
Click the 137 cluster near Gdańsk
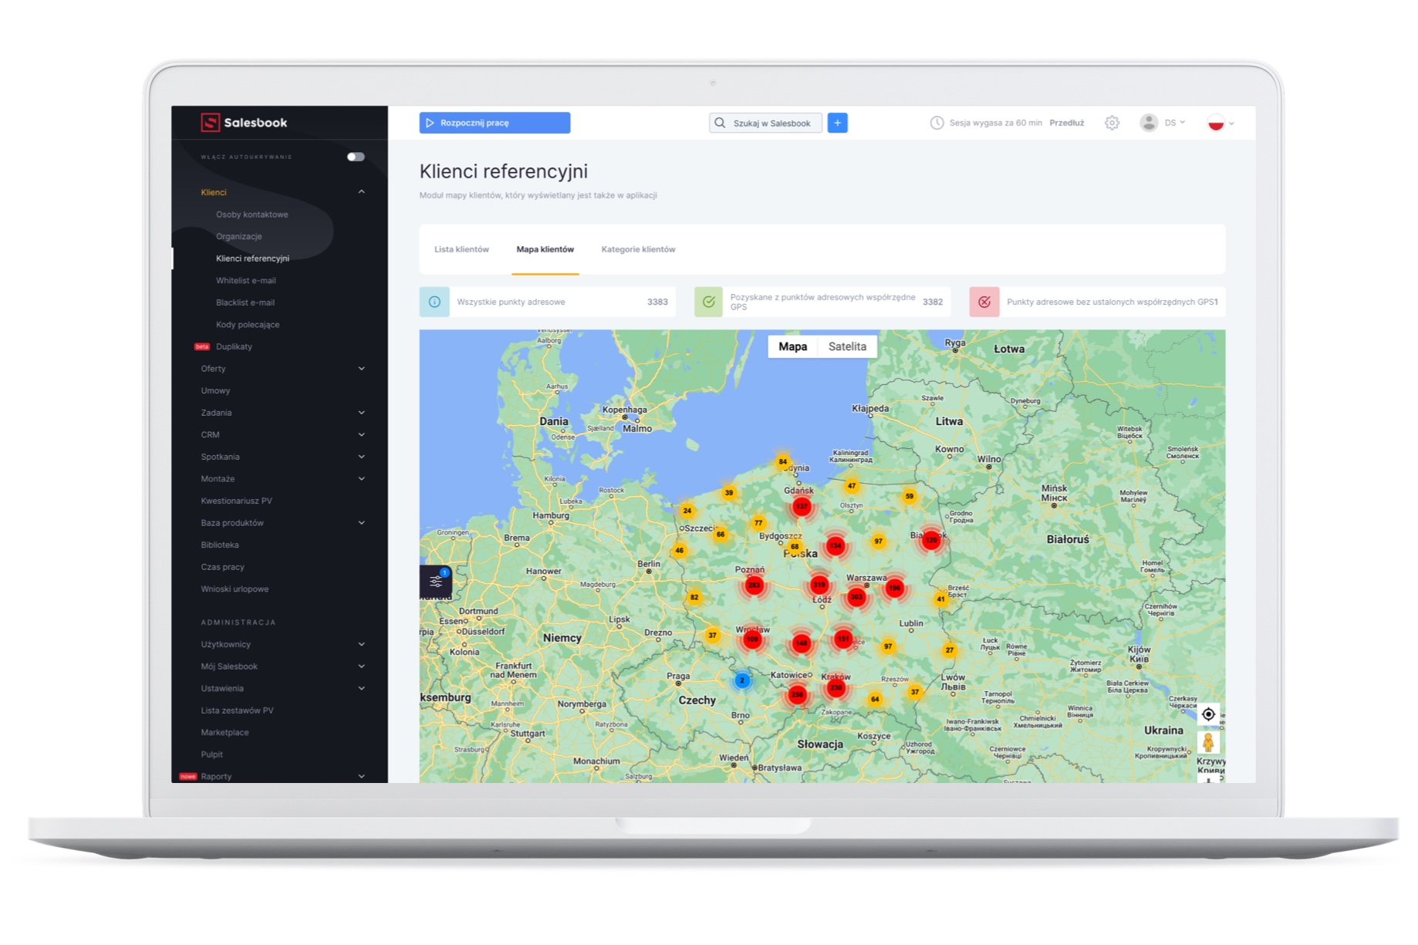coord(802,506)
